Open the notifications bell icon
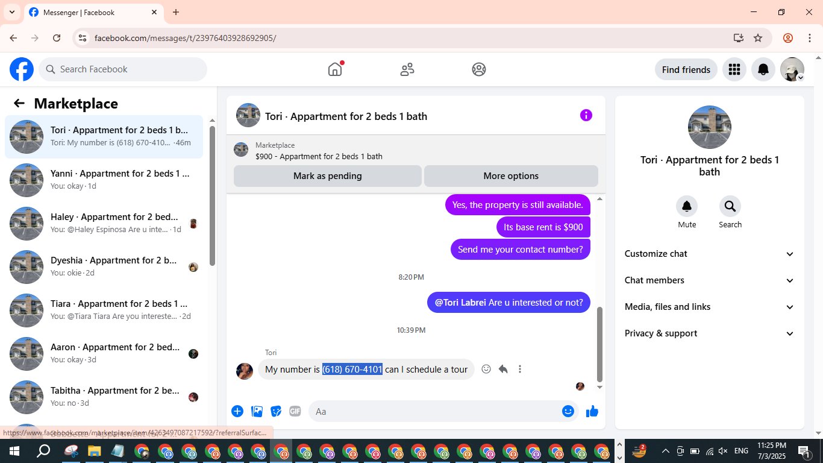 [x=763, y=69]
